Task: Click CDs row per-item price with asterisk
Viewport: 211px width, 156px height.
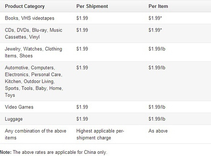Action: (x=155, y=30)
